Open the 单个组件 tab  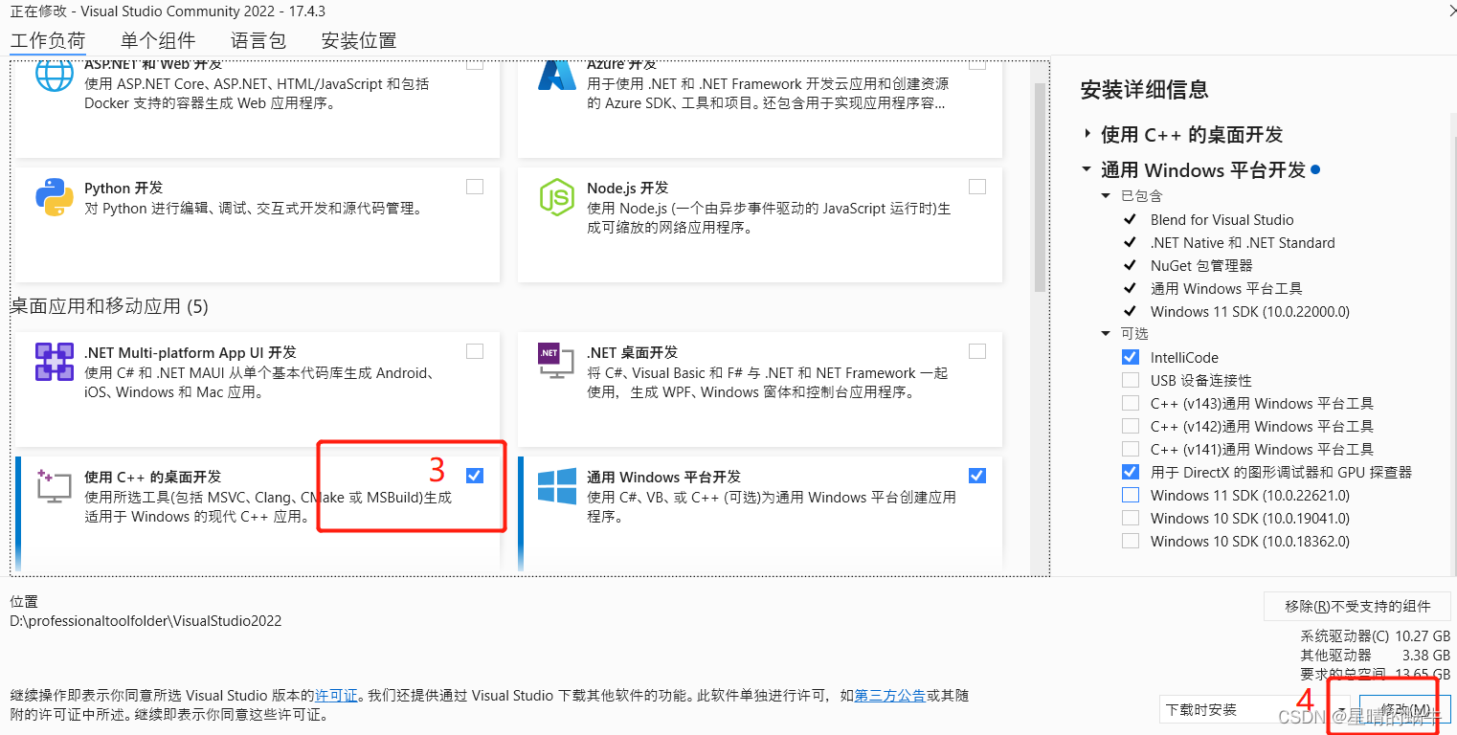click(x=158, y=41)
